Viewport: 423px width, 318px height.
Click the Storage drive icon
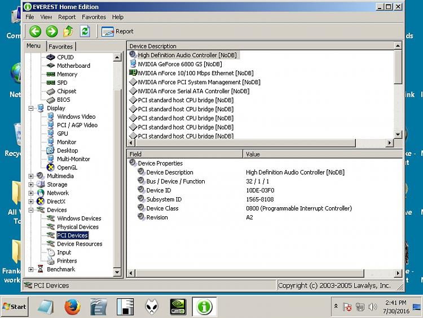tap(41, 185)
